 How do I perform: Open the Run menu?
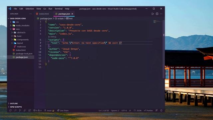pyautogui.click(x=50, y=9)
